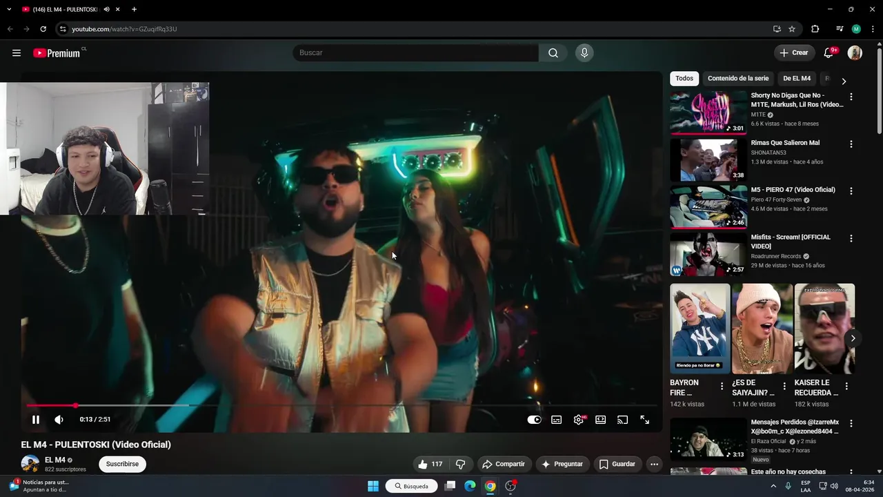Viewport: 883px width, 497px height.
Task: Open options for Misfits - Scream! video
Action: 851,238
